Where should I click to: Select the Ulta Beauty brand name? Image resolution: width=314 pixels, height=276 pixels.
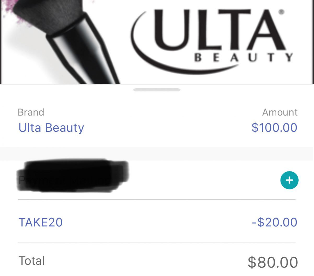pos(51,128)
